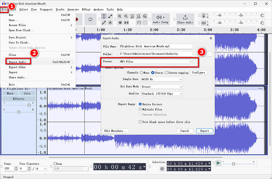Viewport: 272px width, 179px height.
Task: Open the large time display format arrow
Action: click(x=144, y=167)
